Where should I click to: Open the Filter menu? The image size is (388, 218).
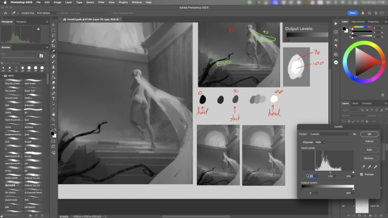click(x=101, y=3)
